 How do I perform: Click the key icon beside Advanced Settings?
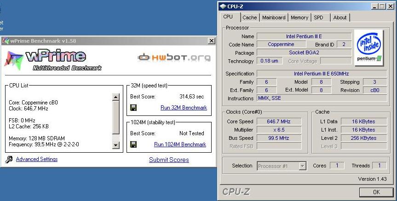coord(9,160)
